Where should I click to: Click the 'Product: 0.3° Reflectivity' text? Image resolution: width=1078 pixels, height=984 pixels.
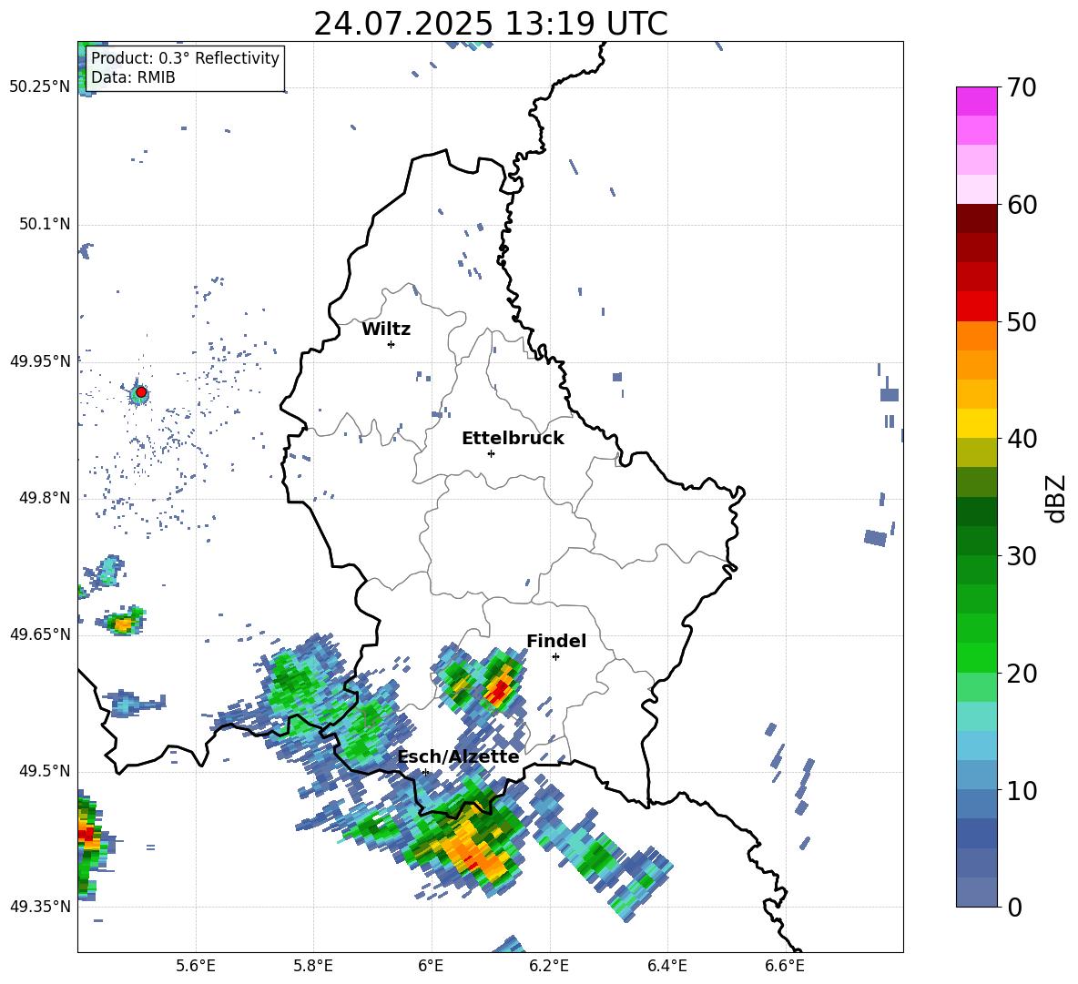(x=185, y=58)
